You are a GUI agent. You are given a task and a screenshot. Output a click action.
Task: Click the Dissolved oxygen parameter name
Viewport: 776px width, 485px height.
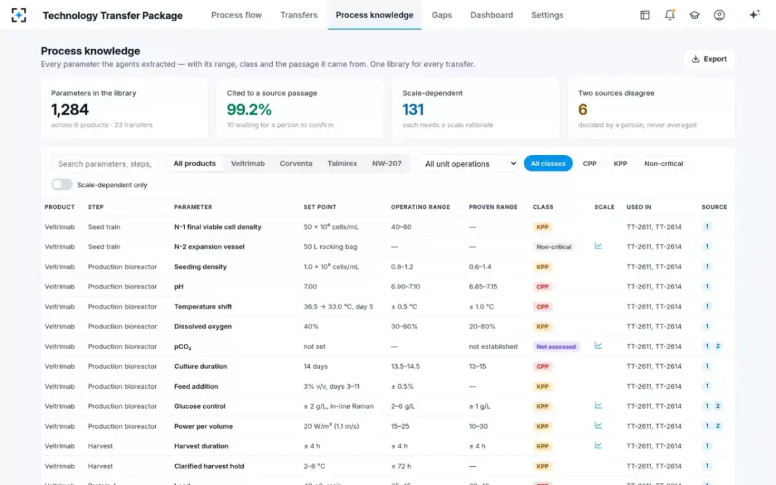click(x=203, y=327)
